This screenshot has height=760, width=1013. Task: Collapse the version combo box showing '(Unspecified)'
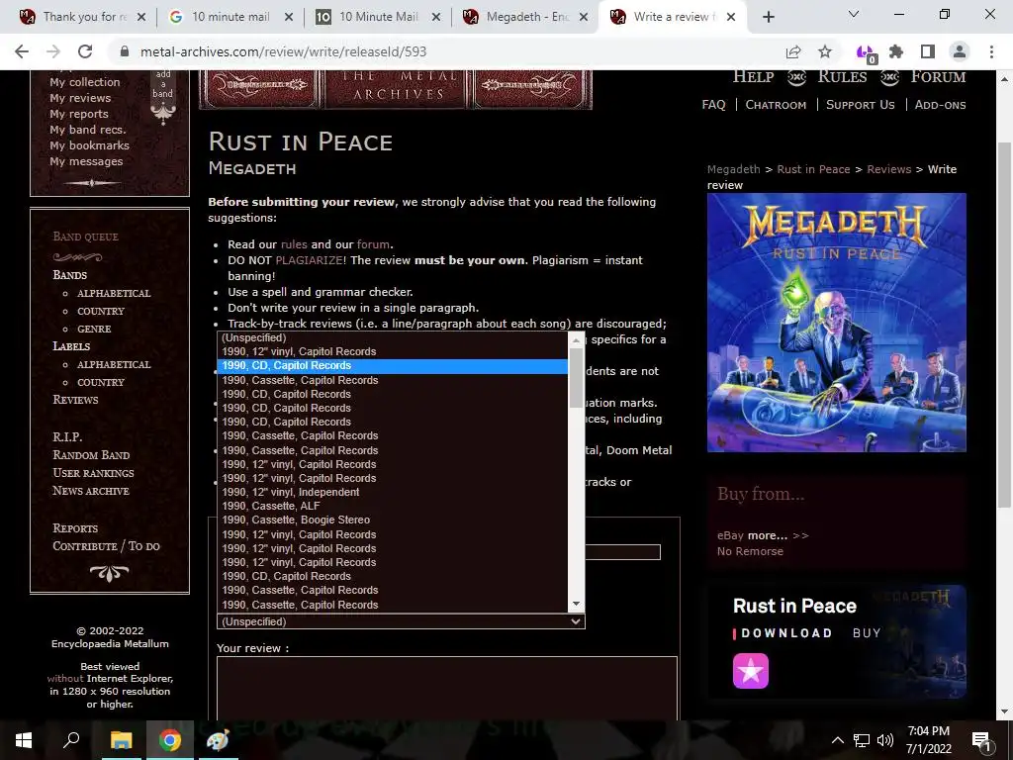tap(401, 621)
